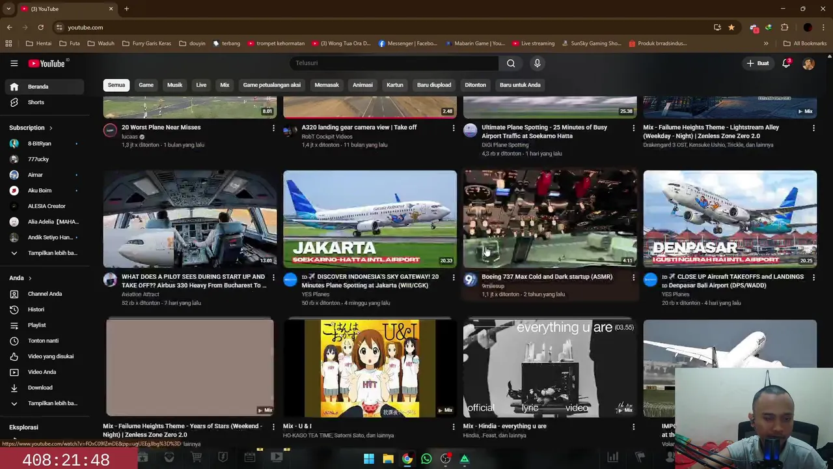Select the Live filter chip

[201, 85]
